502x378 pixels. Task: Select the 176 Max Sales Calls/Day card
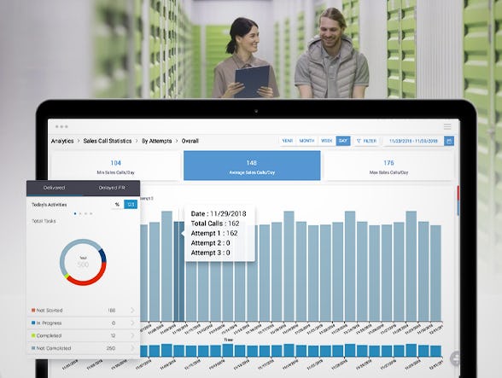tap(388, 166)
